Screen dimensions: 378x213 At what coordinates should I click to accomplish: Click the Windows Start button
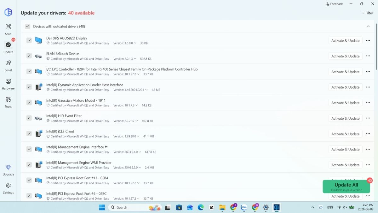point(102,207)
